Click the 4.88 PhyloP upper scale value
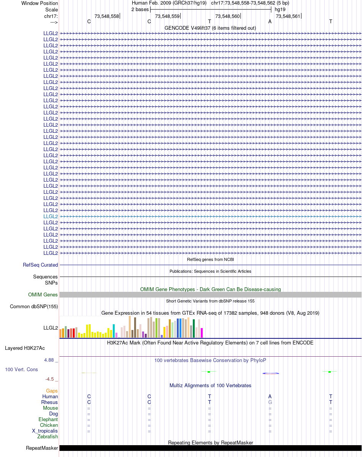The height and width of the screenshot is (457, 362). click(49, 360)
